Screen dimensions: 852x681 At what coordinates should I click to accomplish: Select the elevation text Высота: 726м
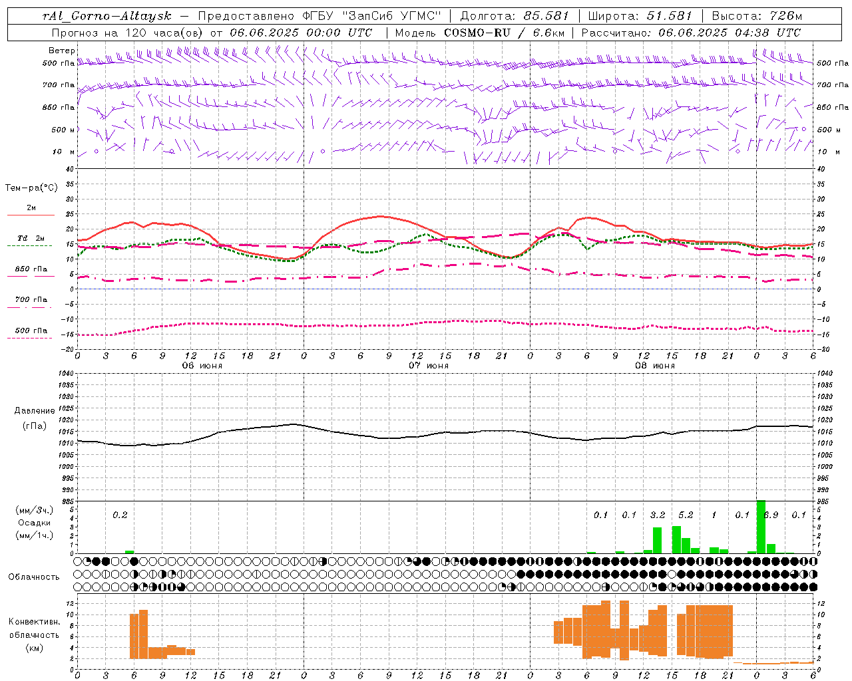pos(757,16)
